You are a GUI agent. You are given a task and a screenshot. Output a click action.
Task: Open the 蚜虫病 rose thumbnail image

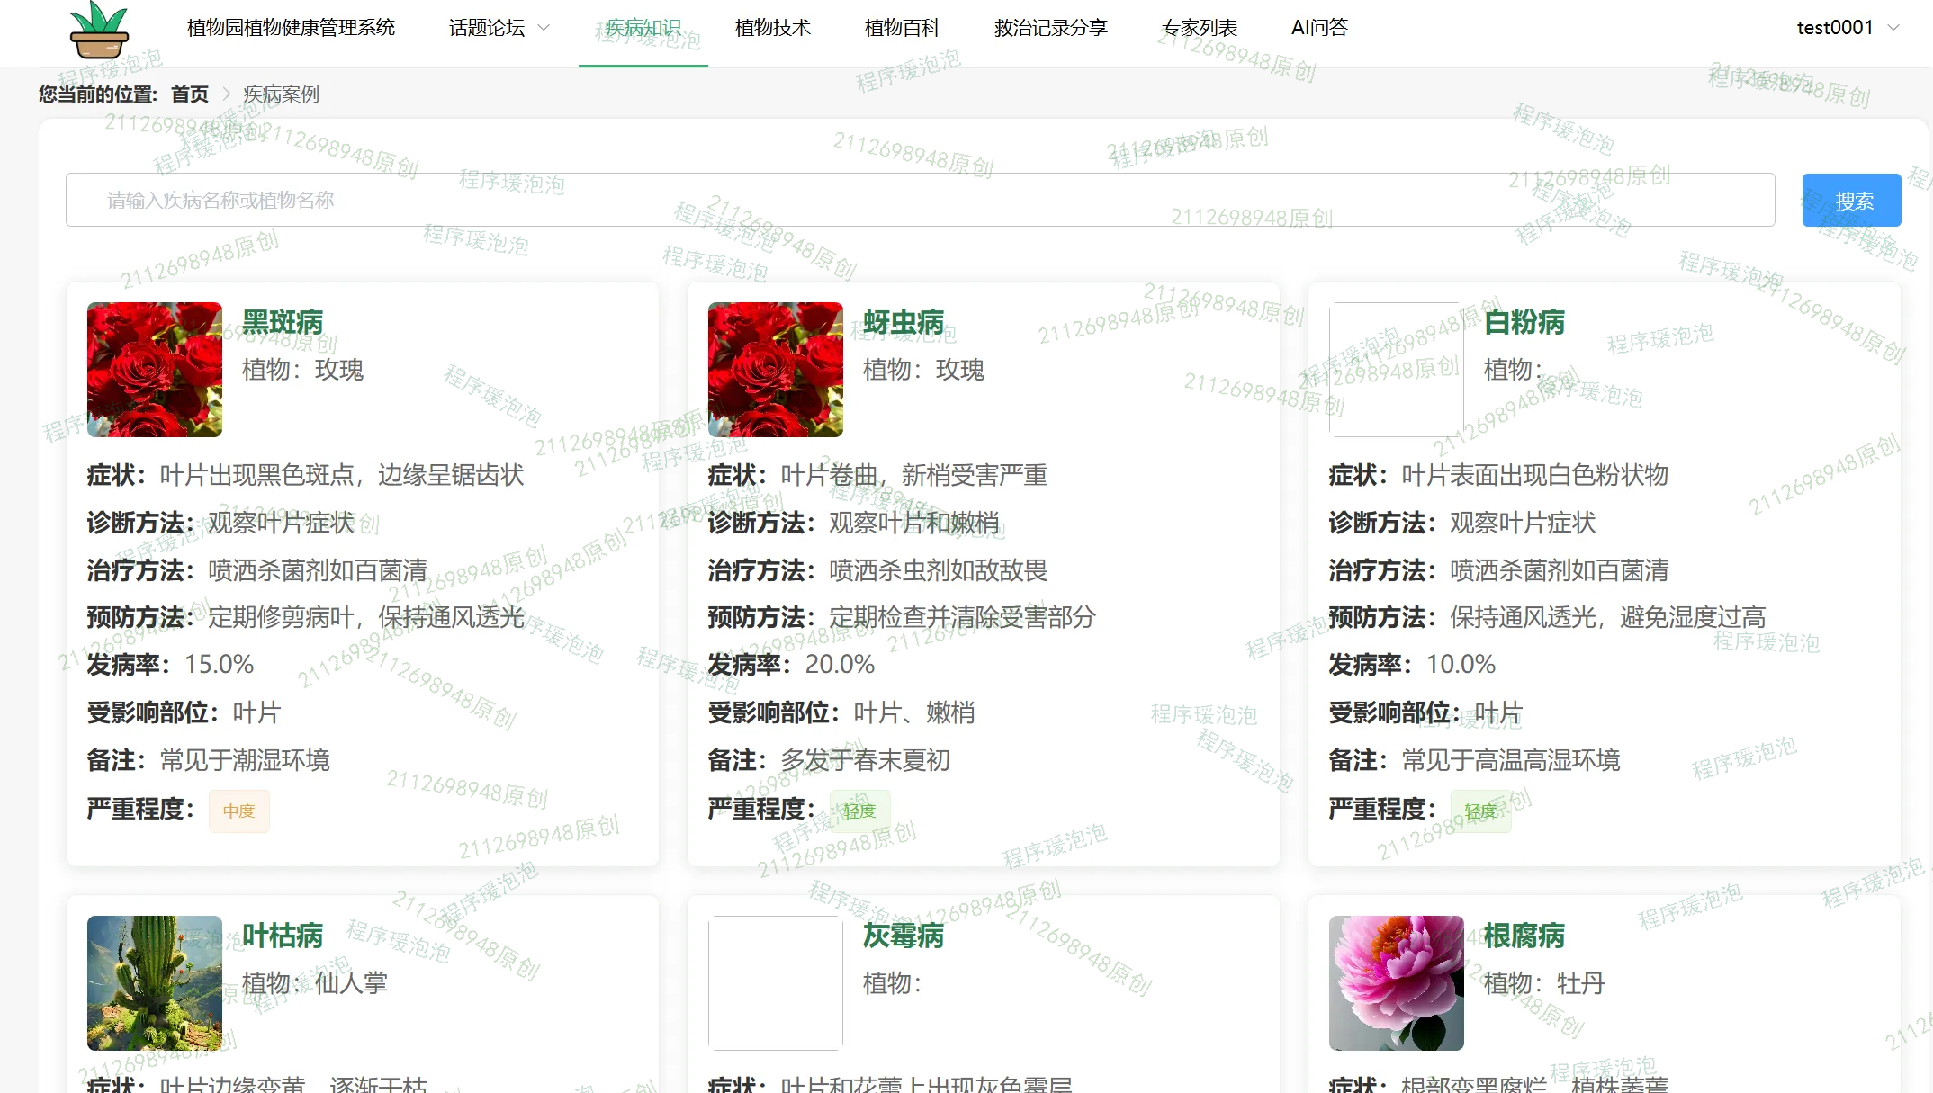776,370
